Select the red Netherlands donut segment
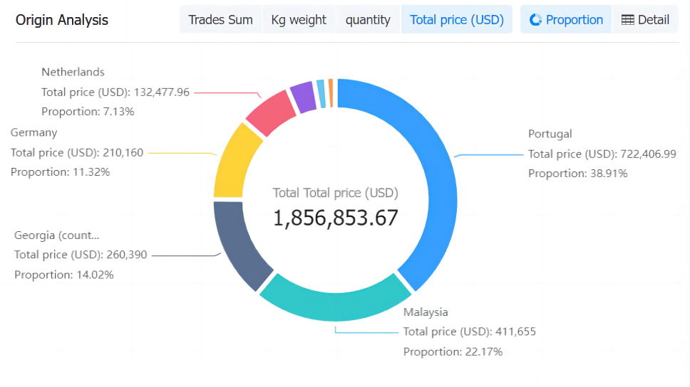This screenshot has width=690, height=387. pos(271,113)
